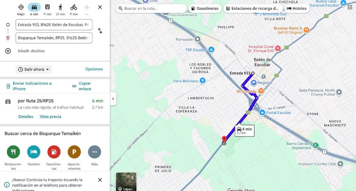Screen dimensions: 356x191
Task: Open Vista previa of route
Action: [x=50, y=117]
